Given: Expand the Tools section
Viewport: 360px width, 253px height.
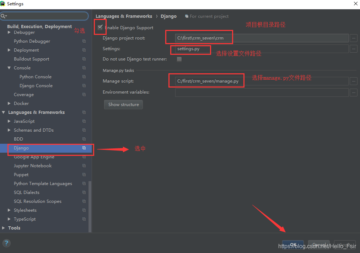Looking at the screenshot, I should coord(4,228).
